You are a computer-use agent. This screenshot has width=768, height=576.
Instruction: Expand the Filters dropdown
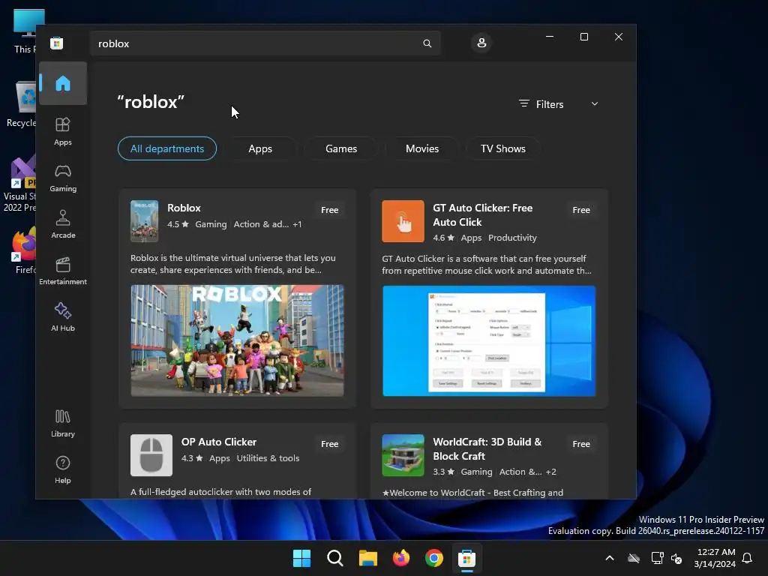559,104
